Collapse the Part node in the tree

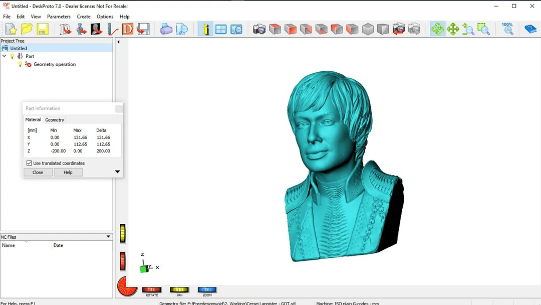pos(4,56)
